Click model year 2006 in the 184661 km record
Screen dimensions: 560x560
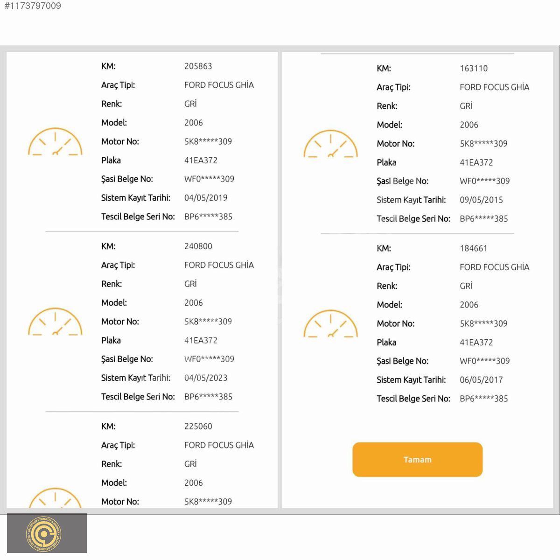pos(469,305)
